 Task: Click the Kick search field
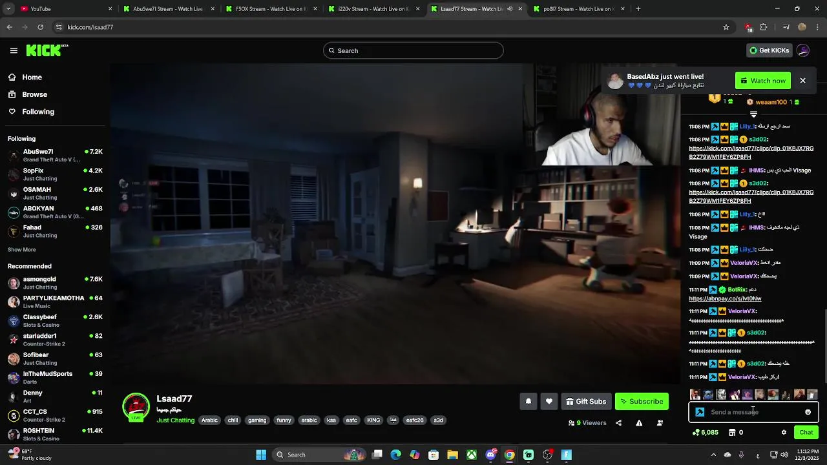pyautogui.click(x=413, y=50)
